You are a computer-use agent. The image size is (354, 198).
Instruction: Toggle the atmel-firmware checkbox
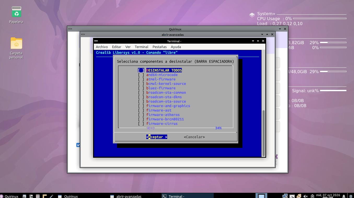pyautogui.click(x=141, y=79)
